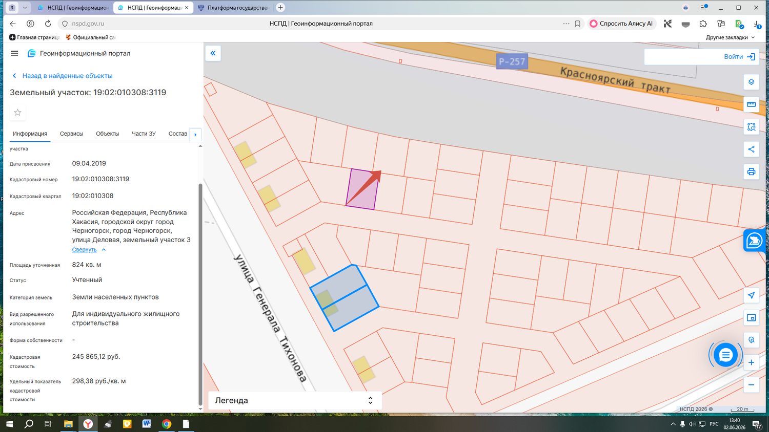Open the support chat bubble

click(725, 354)
